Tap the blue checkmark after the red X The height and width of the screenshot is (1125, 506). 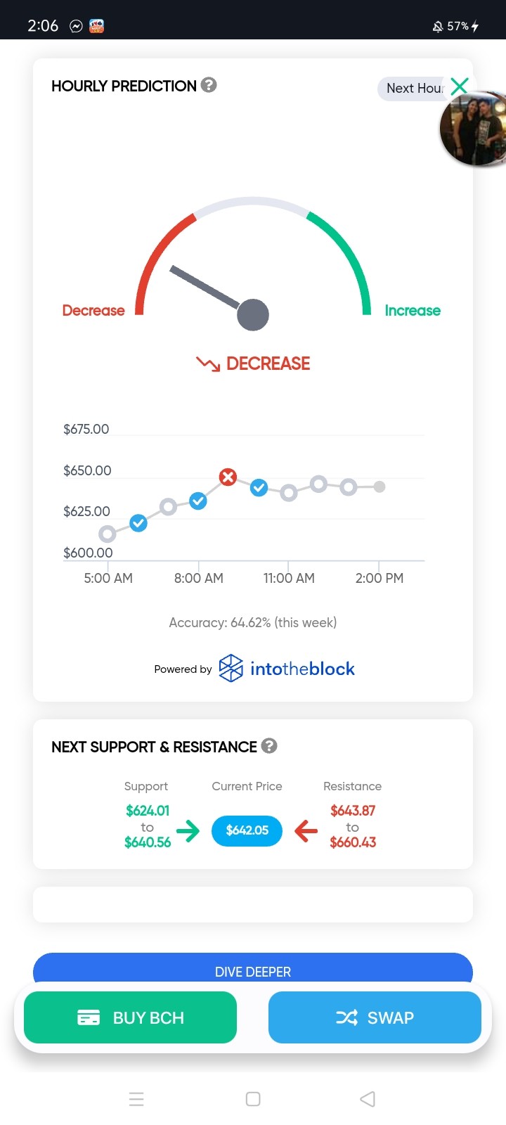click(x=259, y=487)
